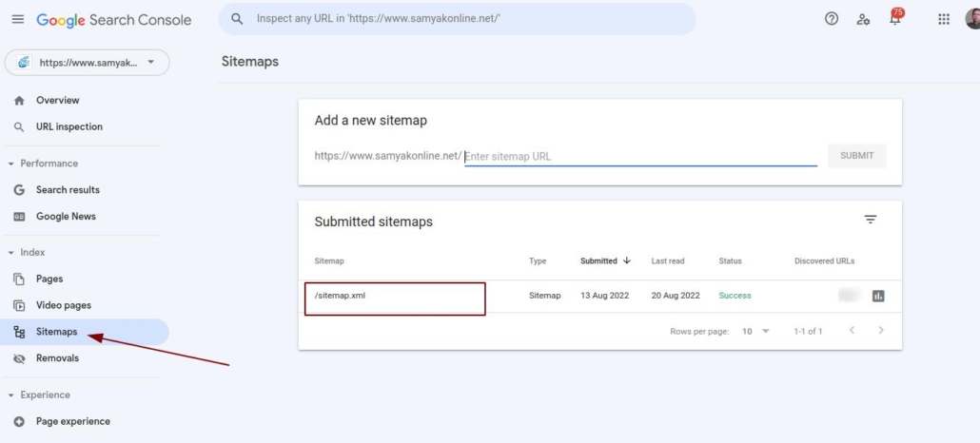Click the Discovered URLs column header
980x443 pixels.
click(824, 261)
